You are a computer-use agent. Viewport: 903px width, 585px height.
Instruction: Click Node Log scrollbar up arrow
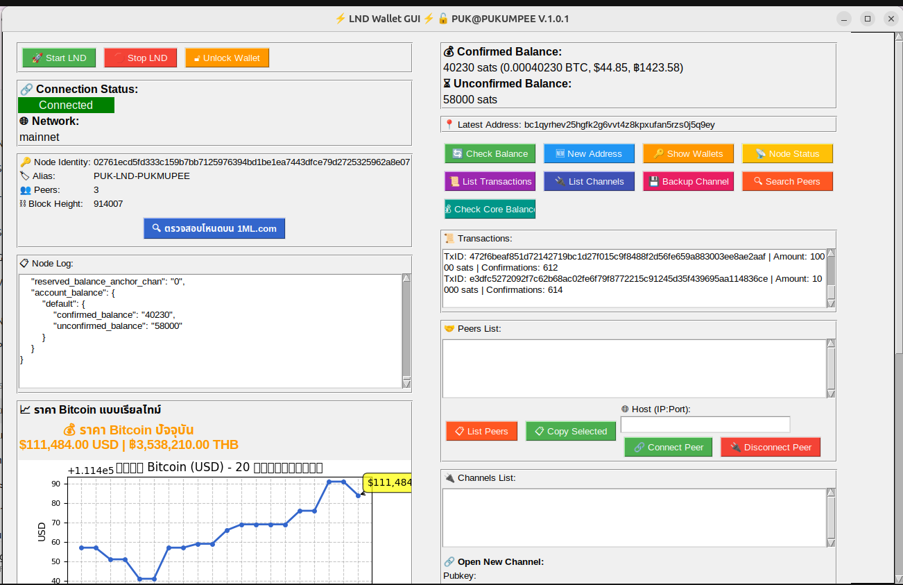click(406, 278)
